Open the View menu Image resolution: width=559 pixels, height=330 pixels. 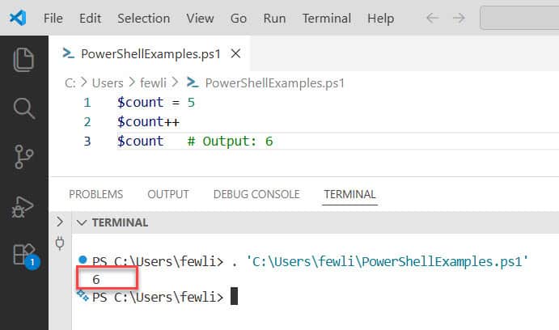pyautogui.click(x=200, y=18)
